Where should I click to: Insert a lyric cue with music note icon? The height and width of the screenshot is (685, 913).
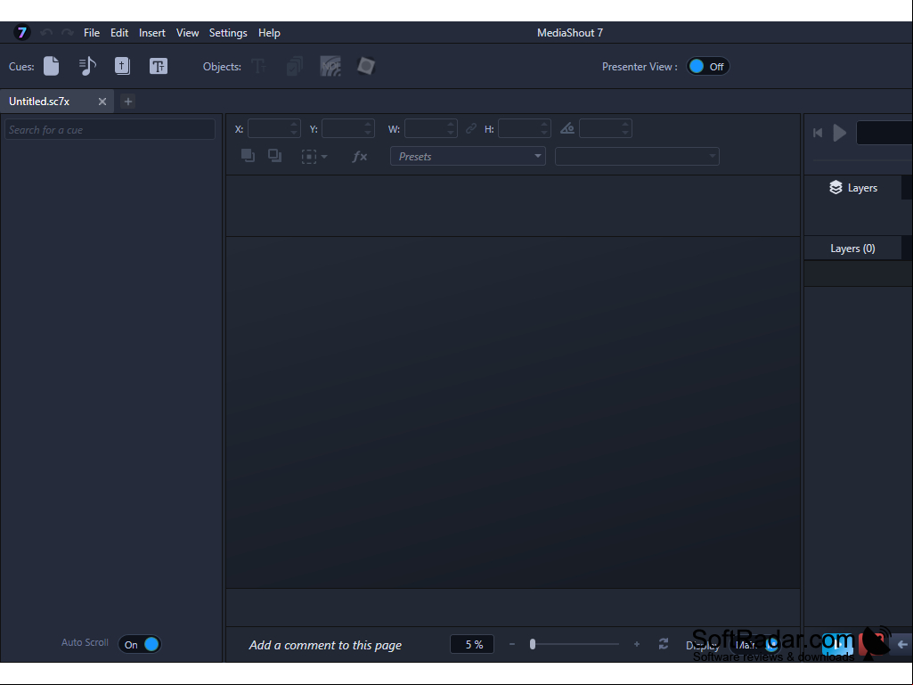coord(87,66)
